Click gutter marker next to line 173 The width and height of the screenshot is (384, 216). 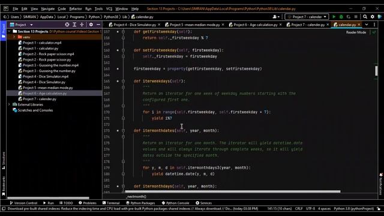[118, 131]
